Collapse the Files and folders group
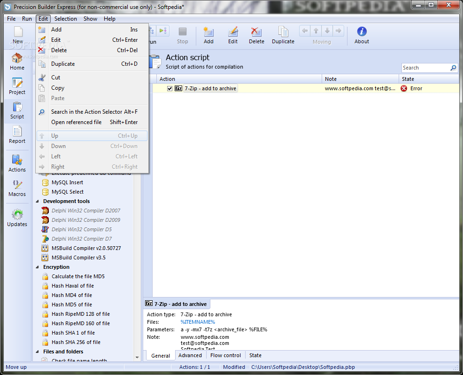Viewport: 463px width, 375px height. [x=37, y=352]
